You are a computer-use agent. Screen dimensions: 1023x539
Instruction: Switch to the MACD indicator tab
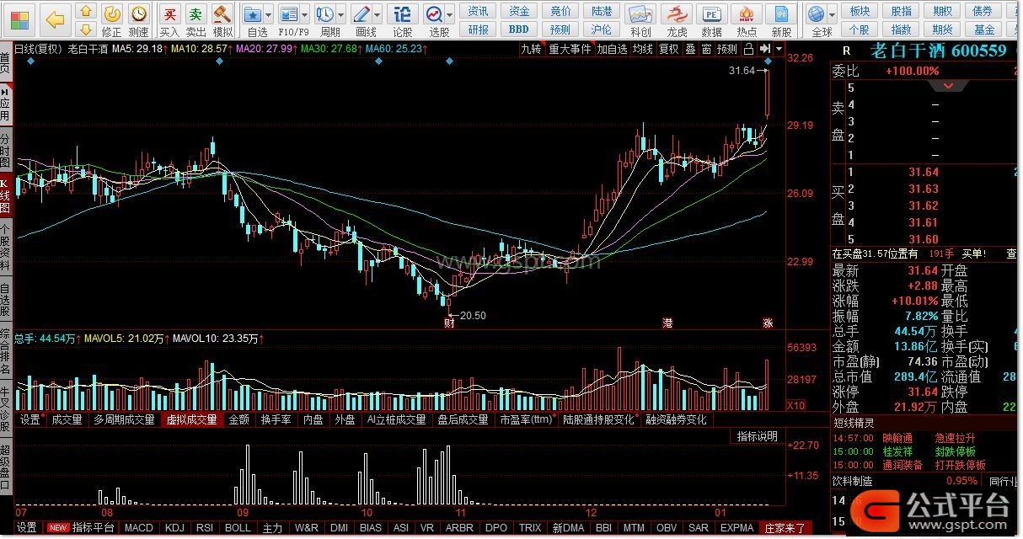point(138,528)
